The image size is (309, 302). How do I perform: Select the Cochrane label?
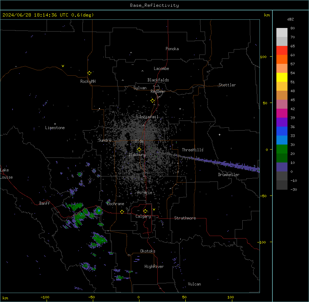115,204
